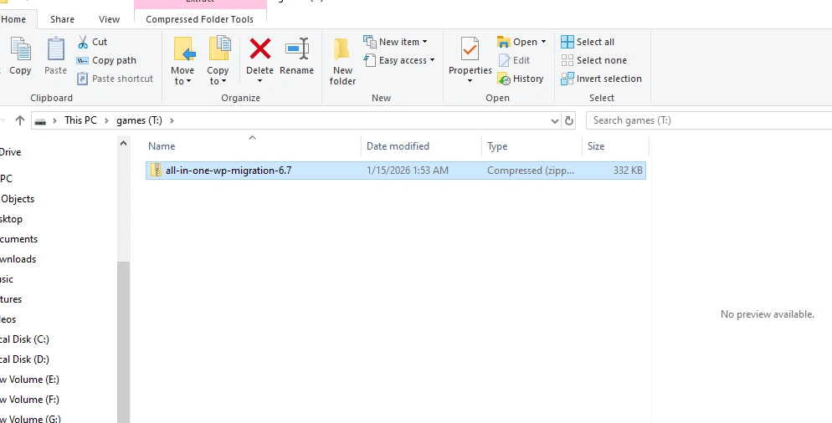The image size is (832, 423).
Task: Expand the Delete options dropdown arrow
Action: pos(260,81)
